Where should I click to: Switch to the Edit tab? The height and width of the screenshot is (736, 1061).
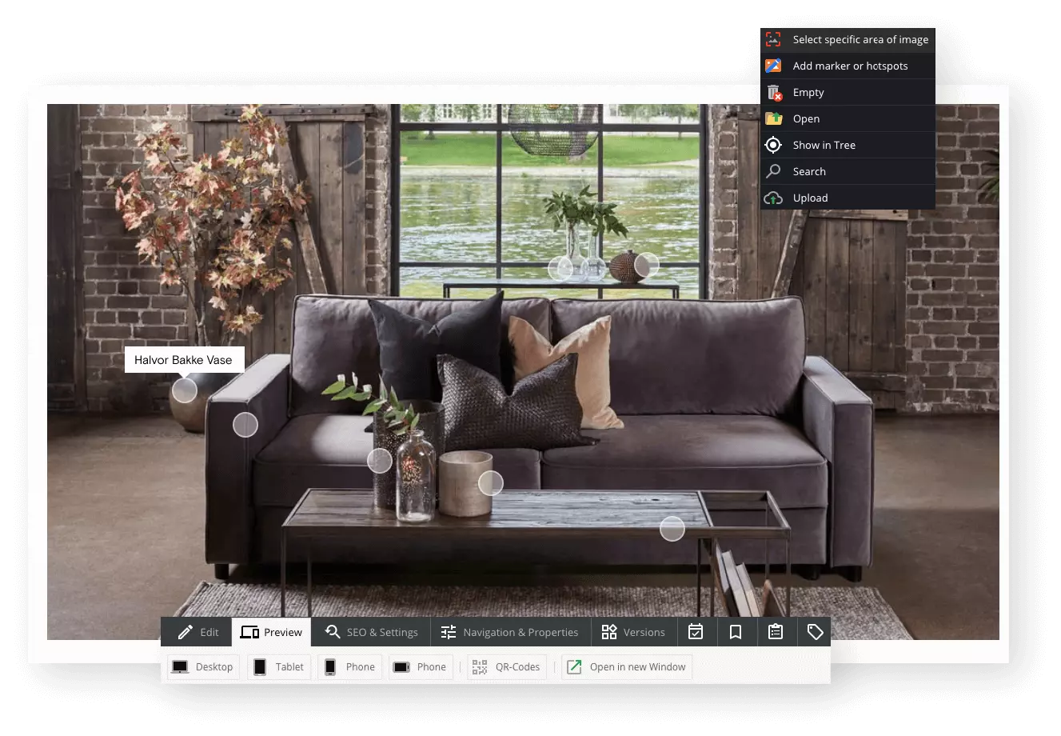click(x=197, y=632)
